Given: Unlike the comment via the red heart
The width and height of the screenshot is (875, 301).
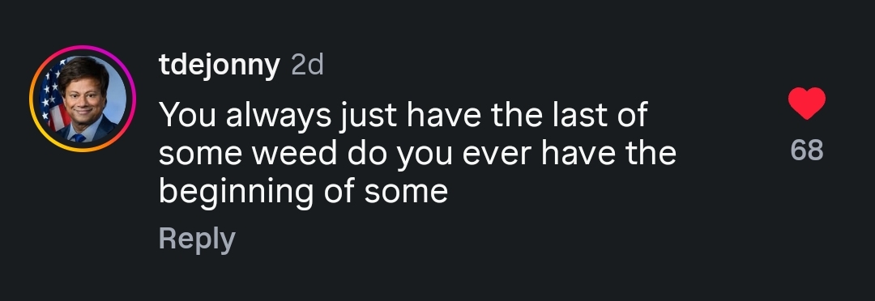Looking at the screenshot, I should click(806, 103).
